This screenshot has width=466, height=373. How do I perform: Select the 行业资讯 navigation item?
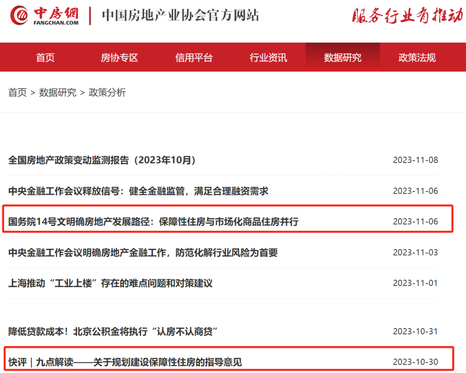pos(268,57)
